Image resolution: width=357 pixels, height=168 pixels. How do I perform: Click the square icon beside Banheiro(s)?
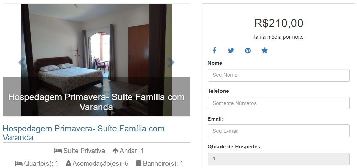pos(138,163)
